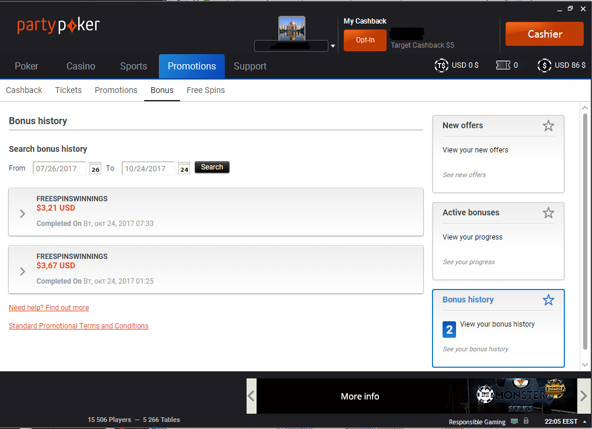Open the Casino main tab

point(81,66)
